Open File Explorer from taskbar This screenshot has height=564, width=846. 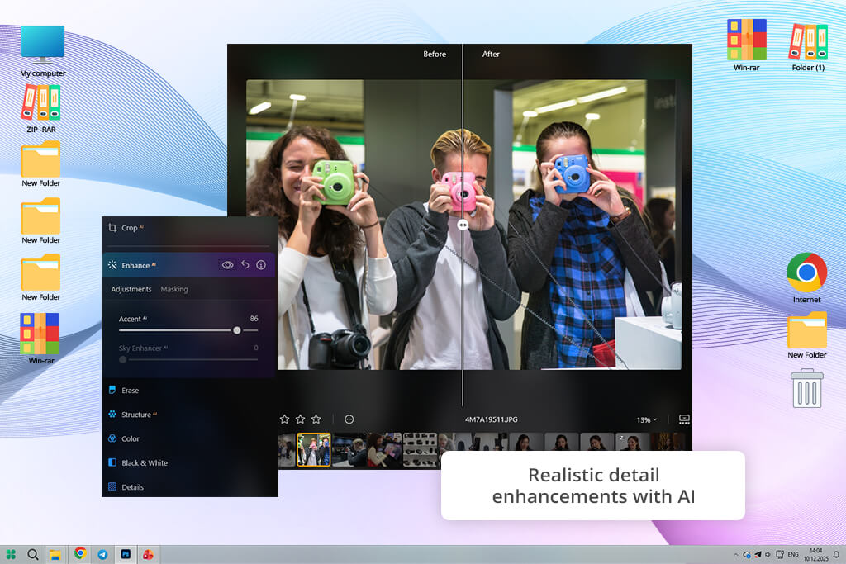[55, 554]
